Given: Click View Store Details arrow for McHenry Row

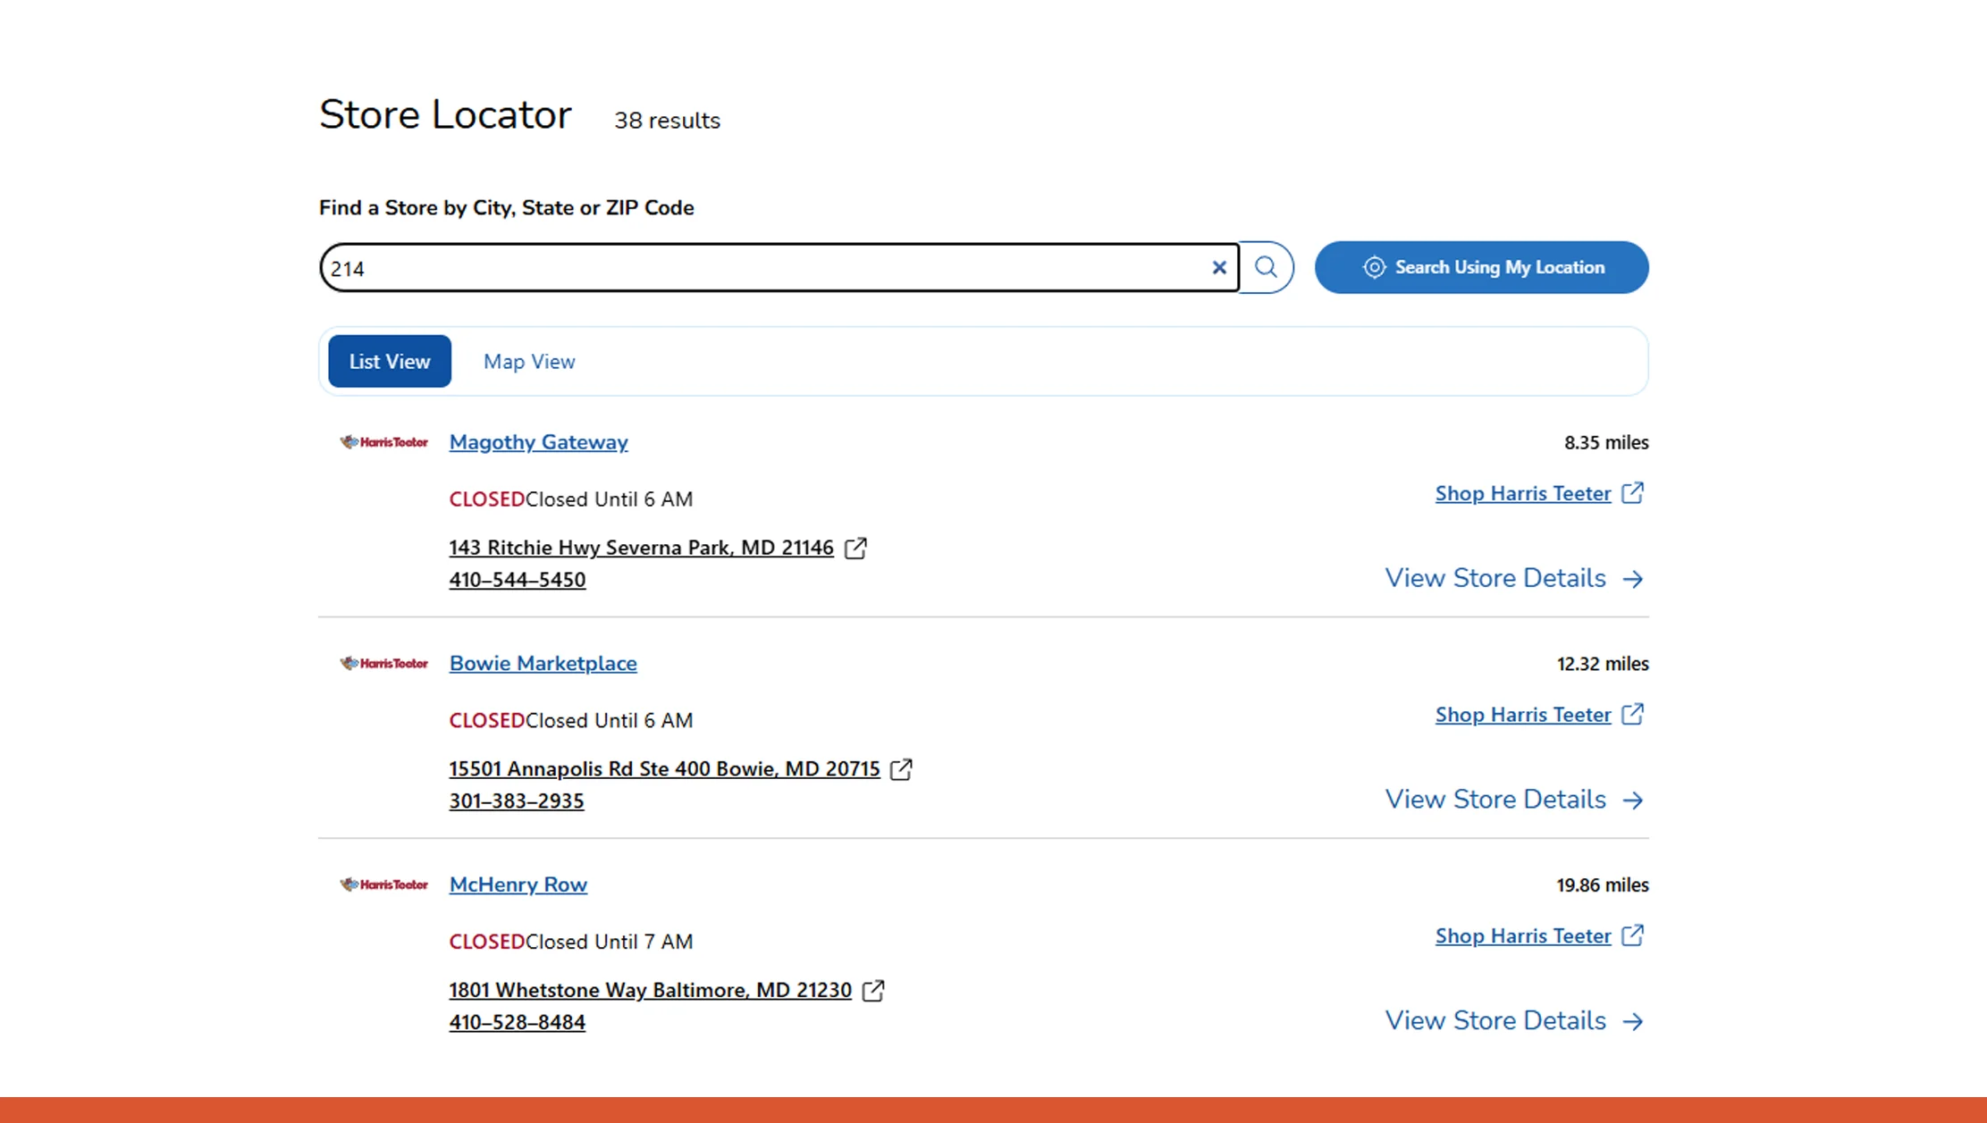Looking at the screenshot, I should coord(1635,1020).
